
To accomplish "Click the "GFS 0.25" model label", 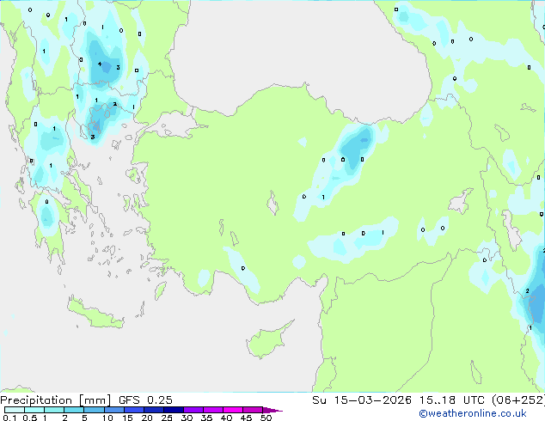I will [145, 400].
